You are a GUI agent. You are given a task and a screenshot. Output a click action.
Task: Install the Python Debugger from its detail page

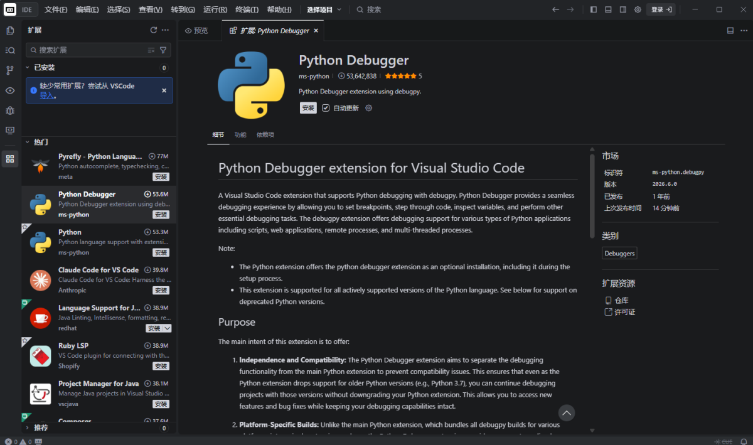(308, 108)
